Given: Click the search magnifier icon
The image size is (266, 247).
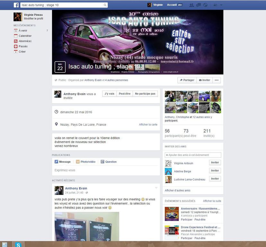Looking at the screenshot, I should point(105,5).
